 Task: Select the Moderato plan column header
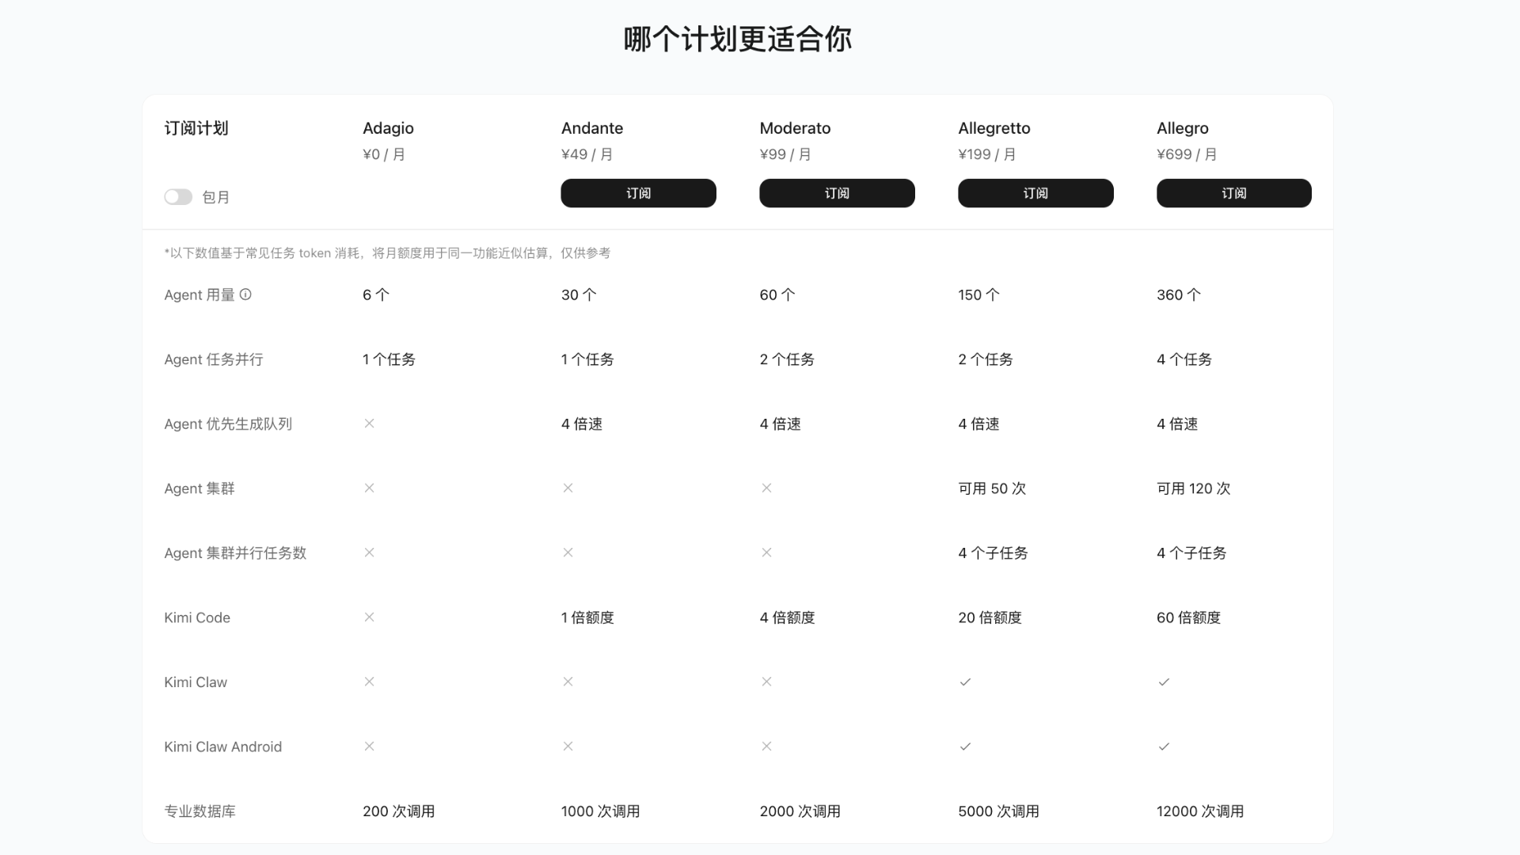point(795,127)
